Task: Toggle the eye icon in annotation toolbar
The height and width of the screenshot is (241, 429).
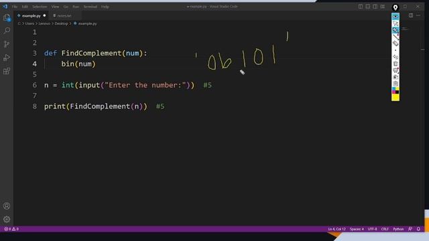Action: (395, 17)
